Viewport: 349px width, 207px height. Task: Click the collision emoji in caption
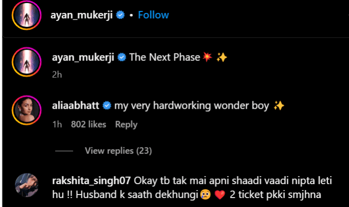pyautogui.click(x=208, y=57)
